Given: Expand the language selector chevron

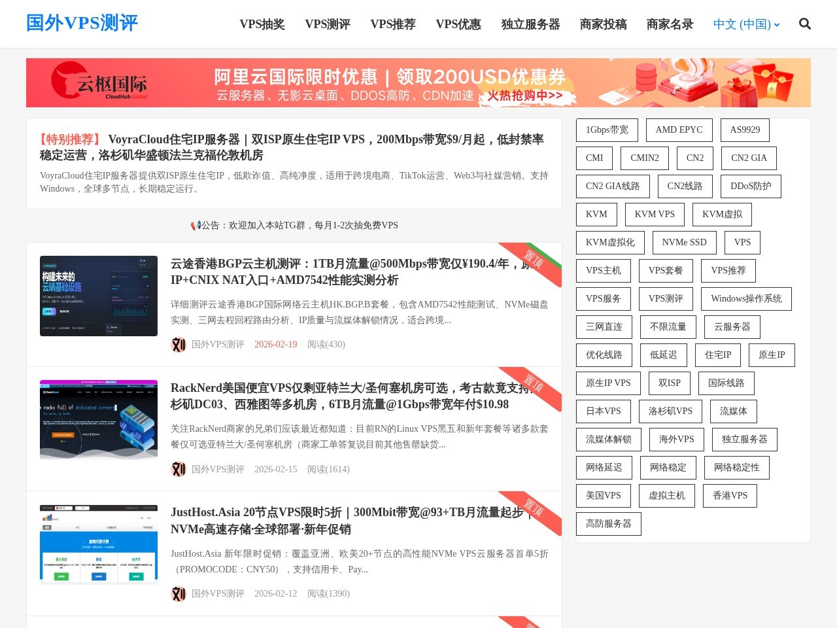Looking at the screenshot, I should click(x=777, y=26).
